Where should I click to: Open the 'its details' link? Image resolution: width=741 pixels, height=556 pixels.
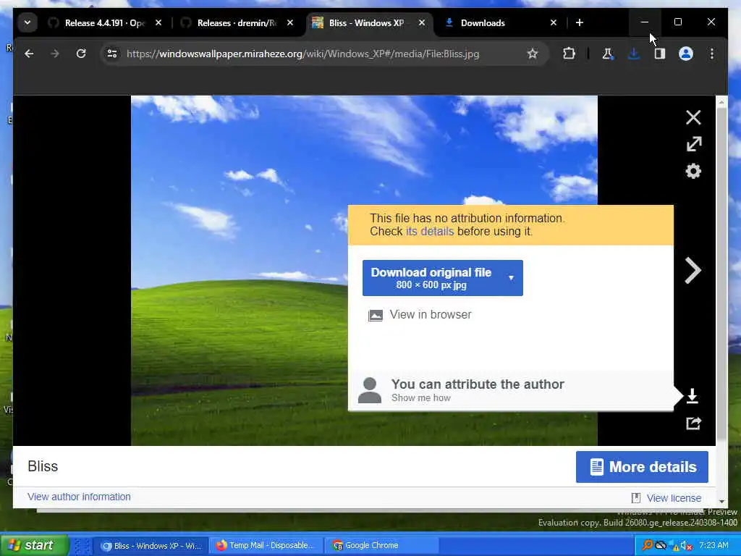(x=430, y=232)
